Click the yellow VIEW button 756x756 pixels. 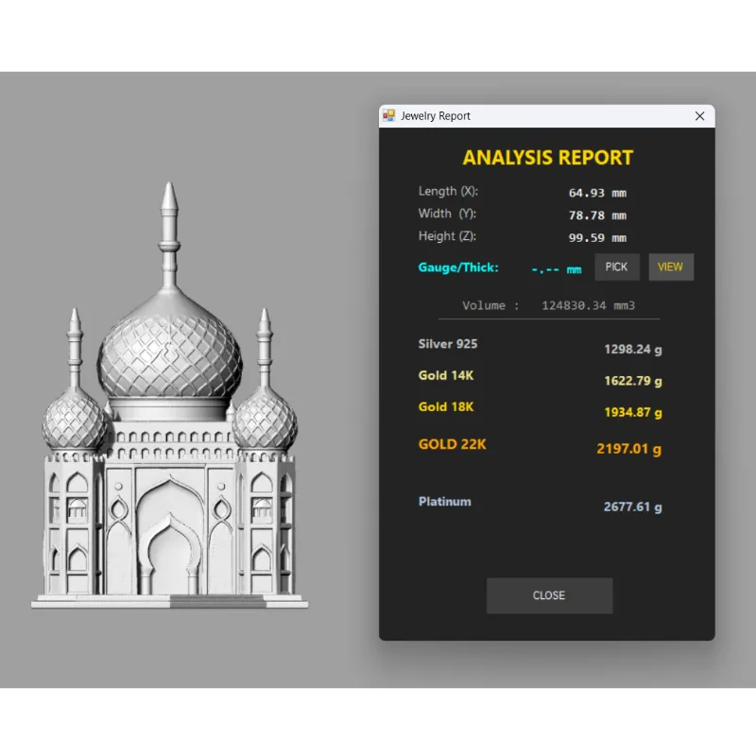click(x=671, y=267)
